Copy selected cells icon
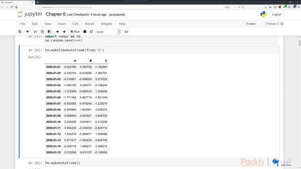The width and height of the screenshot is (301, 169). click(42, 31)
